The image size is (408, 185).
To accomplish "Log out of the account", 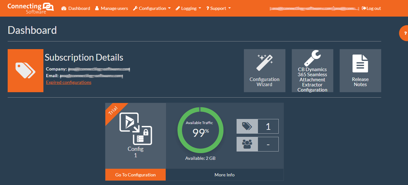I will pos(371,8).
